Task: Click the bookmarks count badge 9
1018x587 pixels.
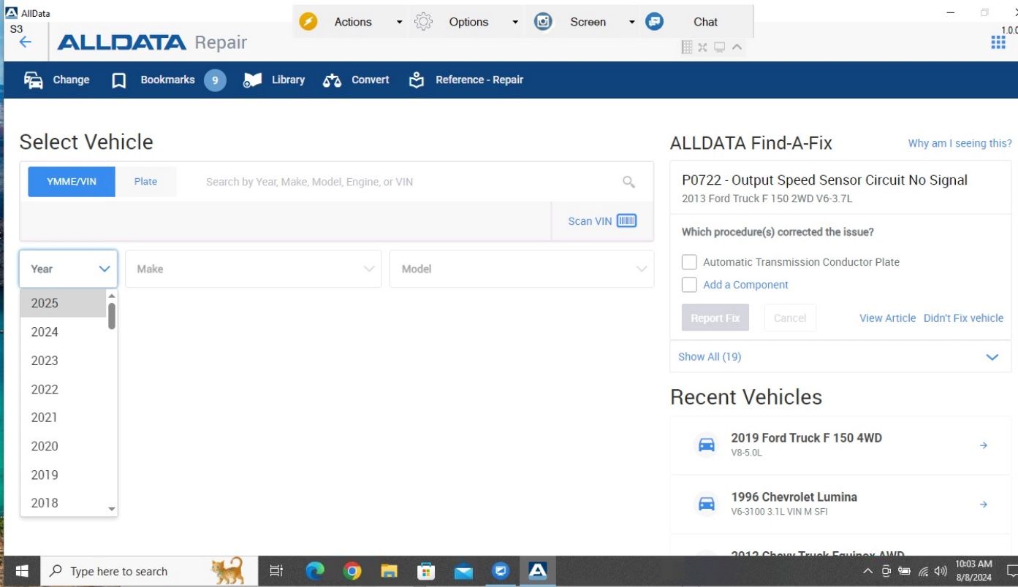Action: (215, 80)
